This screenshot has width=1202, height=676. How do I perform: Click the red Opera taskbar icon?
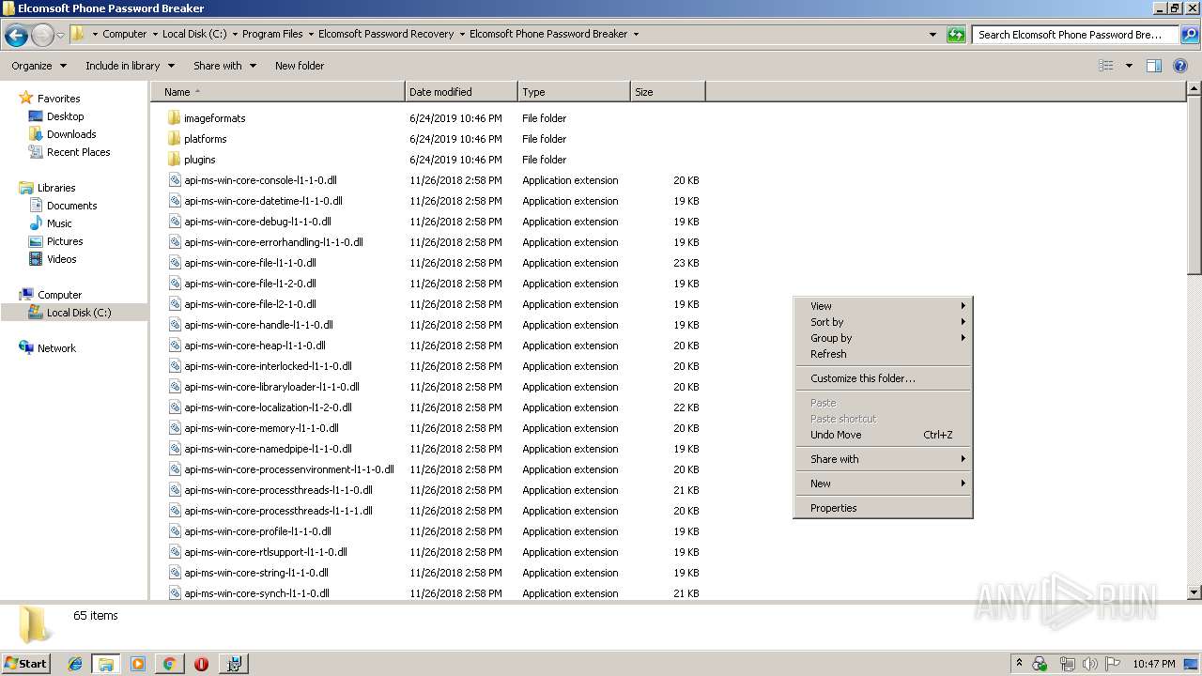[x=201, y=664]
